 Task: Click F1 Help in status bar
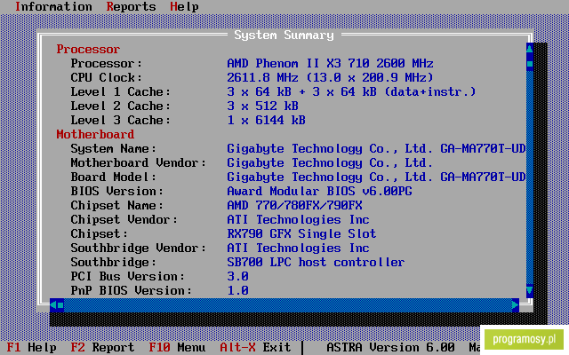[x=32, y=347]
